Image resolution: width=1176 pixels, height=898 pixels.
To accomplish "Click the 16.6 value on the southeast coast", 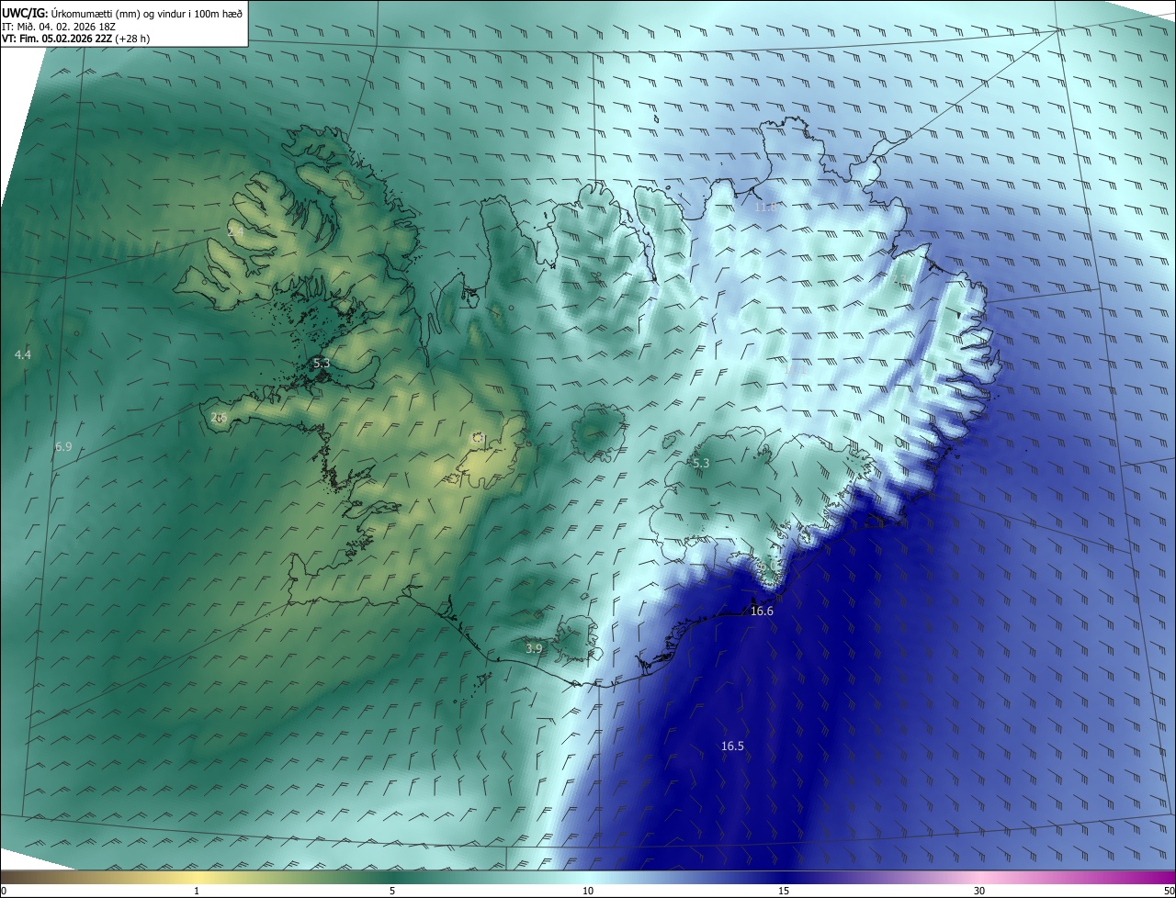I will click(762, 611).
